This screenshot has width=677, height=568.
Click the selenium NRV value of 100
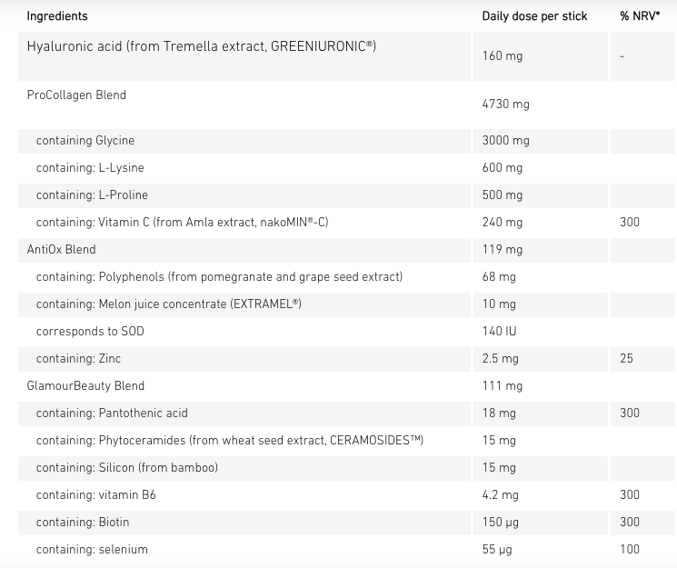[629, 550]
